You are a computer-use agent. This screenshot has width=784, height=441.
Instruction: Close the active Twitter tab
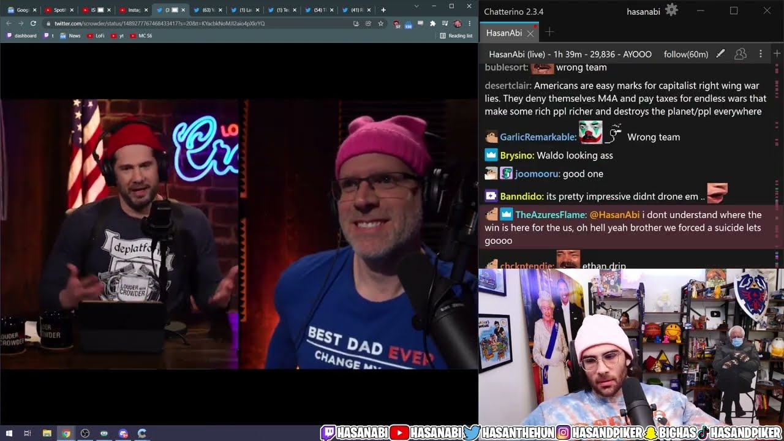click(183, 10)
